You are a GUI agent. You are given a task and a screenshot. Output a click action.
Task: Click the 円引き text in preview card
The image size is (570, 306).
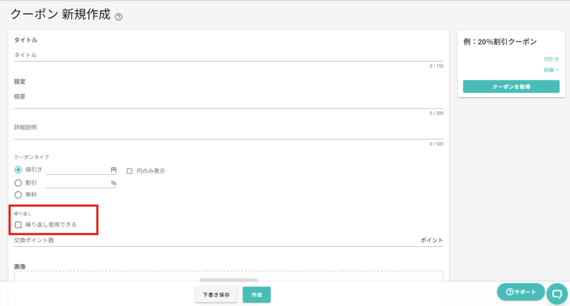click(551, 59)
